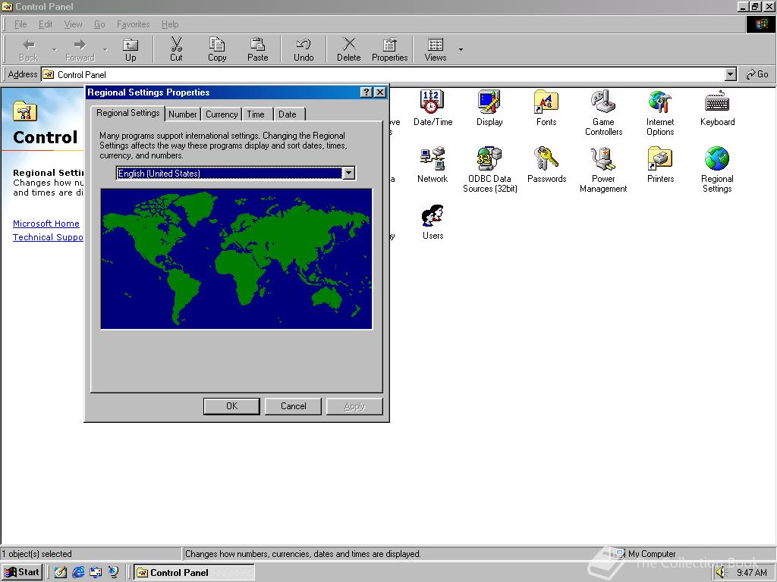
Task: Switch to the Time tab
Action: (x=256, y=114)
